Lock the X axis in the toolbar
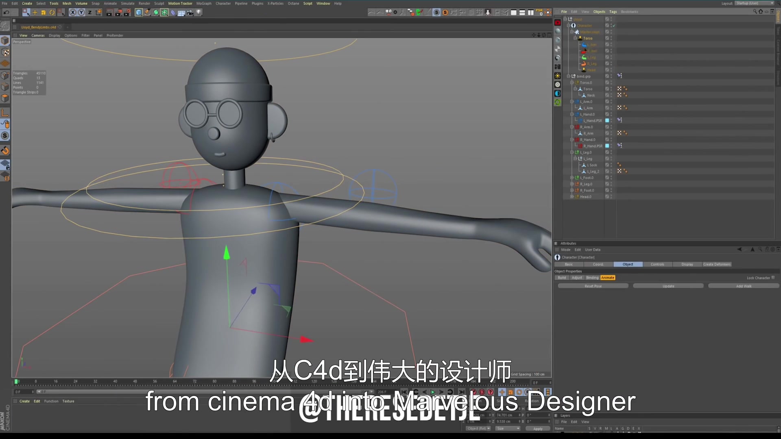The height and width of the screenshot is (439, 781). pos(72,12)
